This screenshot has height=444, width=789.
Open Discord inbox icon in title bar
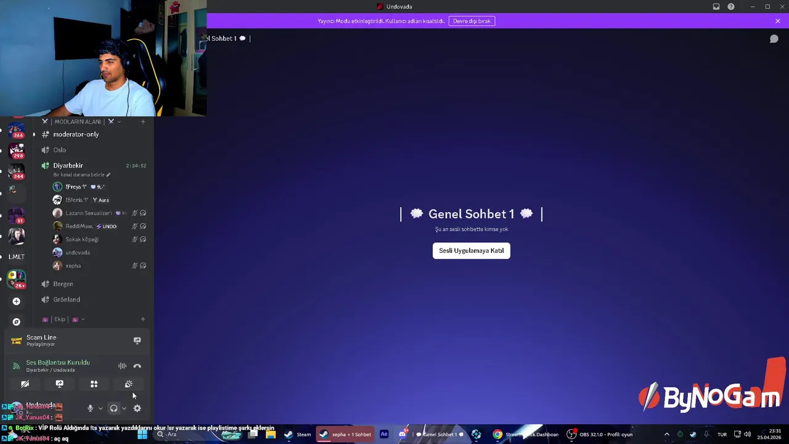pos(716,7)
